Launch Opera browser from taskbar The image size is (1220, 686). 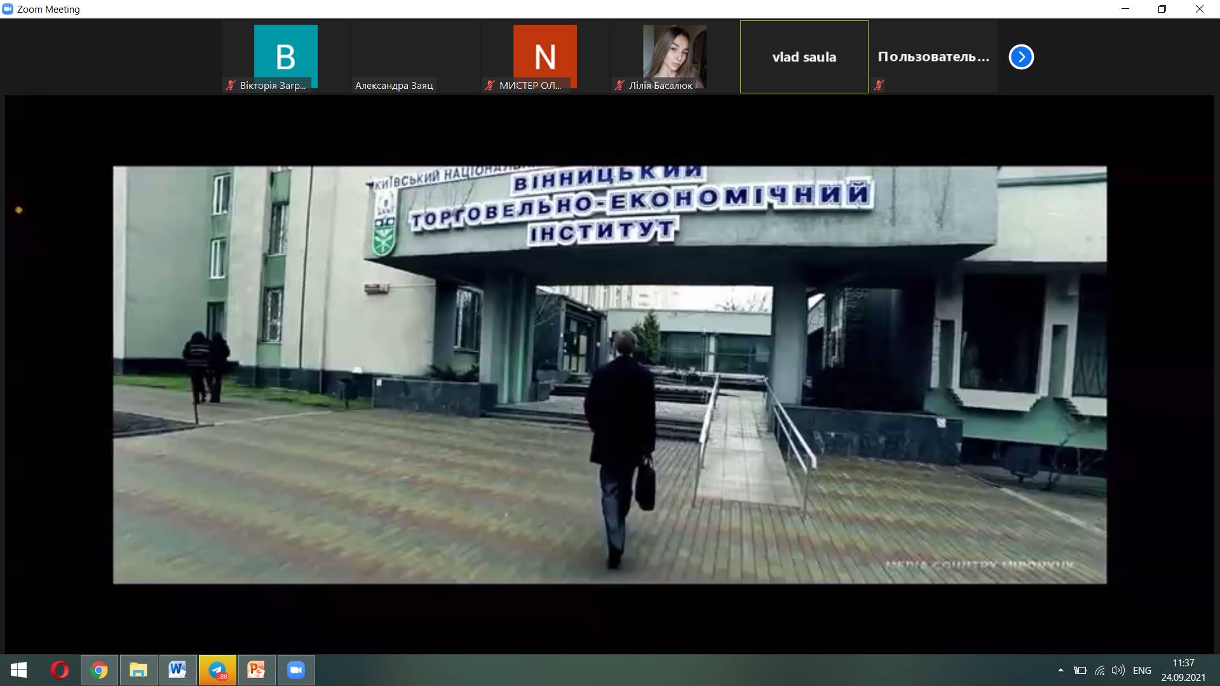tap(60, 670)
